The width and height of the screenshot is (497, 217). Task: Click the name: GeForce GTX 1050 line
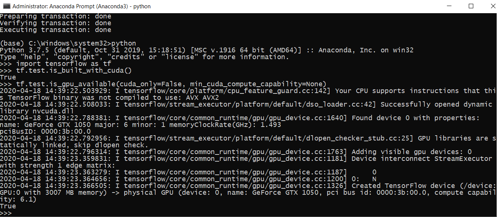click(x=140, y=125)
